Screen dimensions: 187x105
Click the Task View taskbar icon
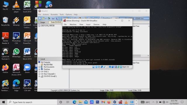point(68,102)
